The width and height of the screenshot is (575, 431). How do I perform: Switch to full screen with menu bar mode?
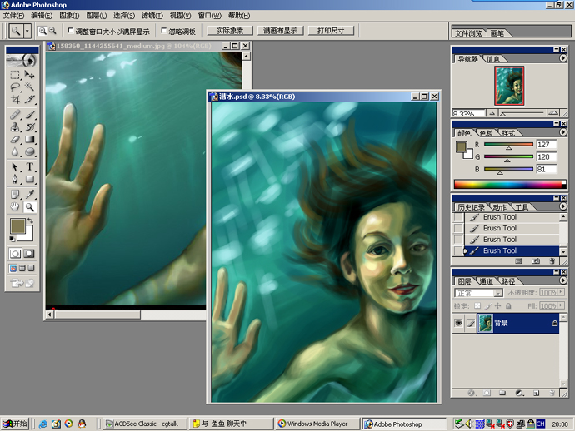[22, 269]
